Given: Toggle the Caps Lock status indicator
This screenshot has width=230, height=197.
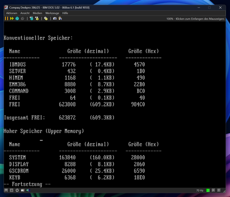Looking at the screenshot, I should tap(213, 190).
